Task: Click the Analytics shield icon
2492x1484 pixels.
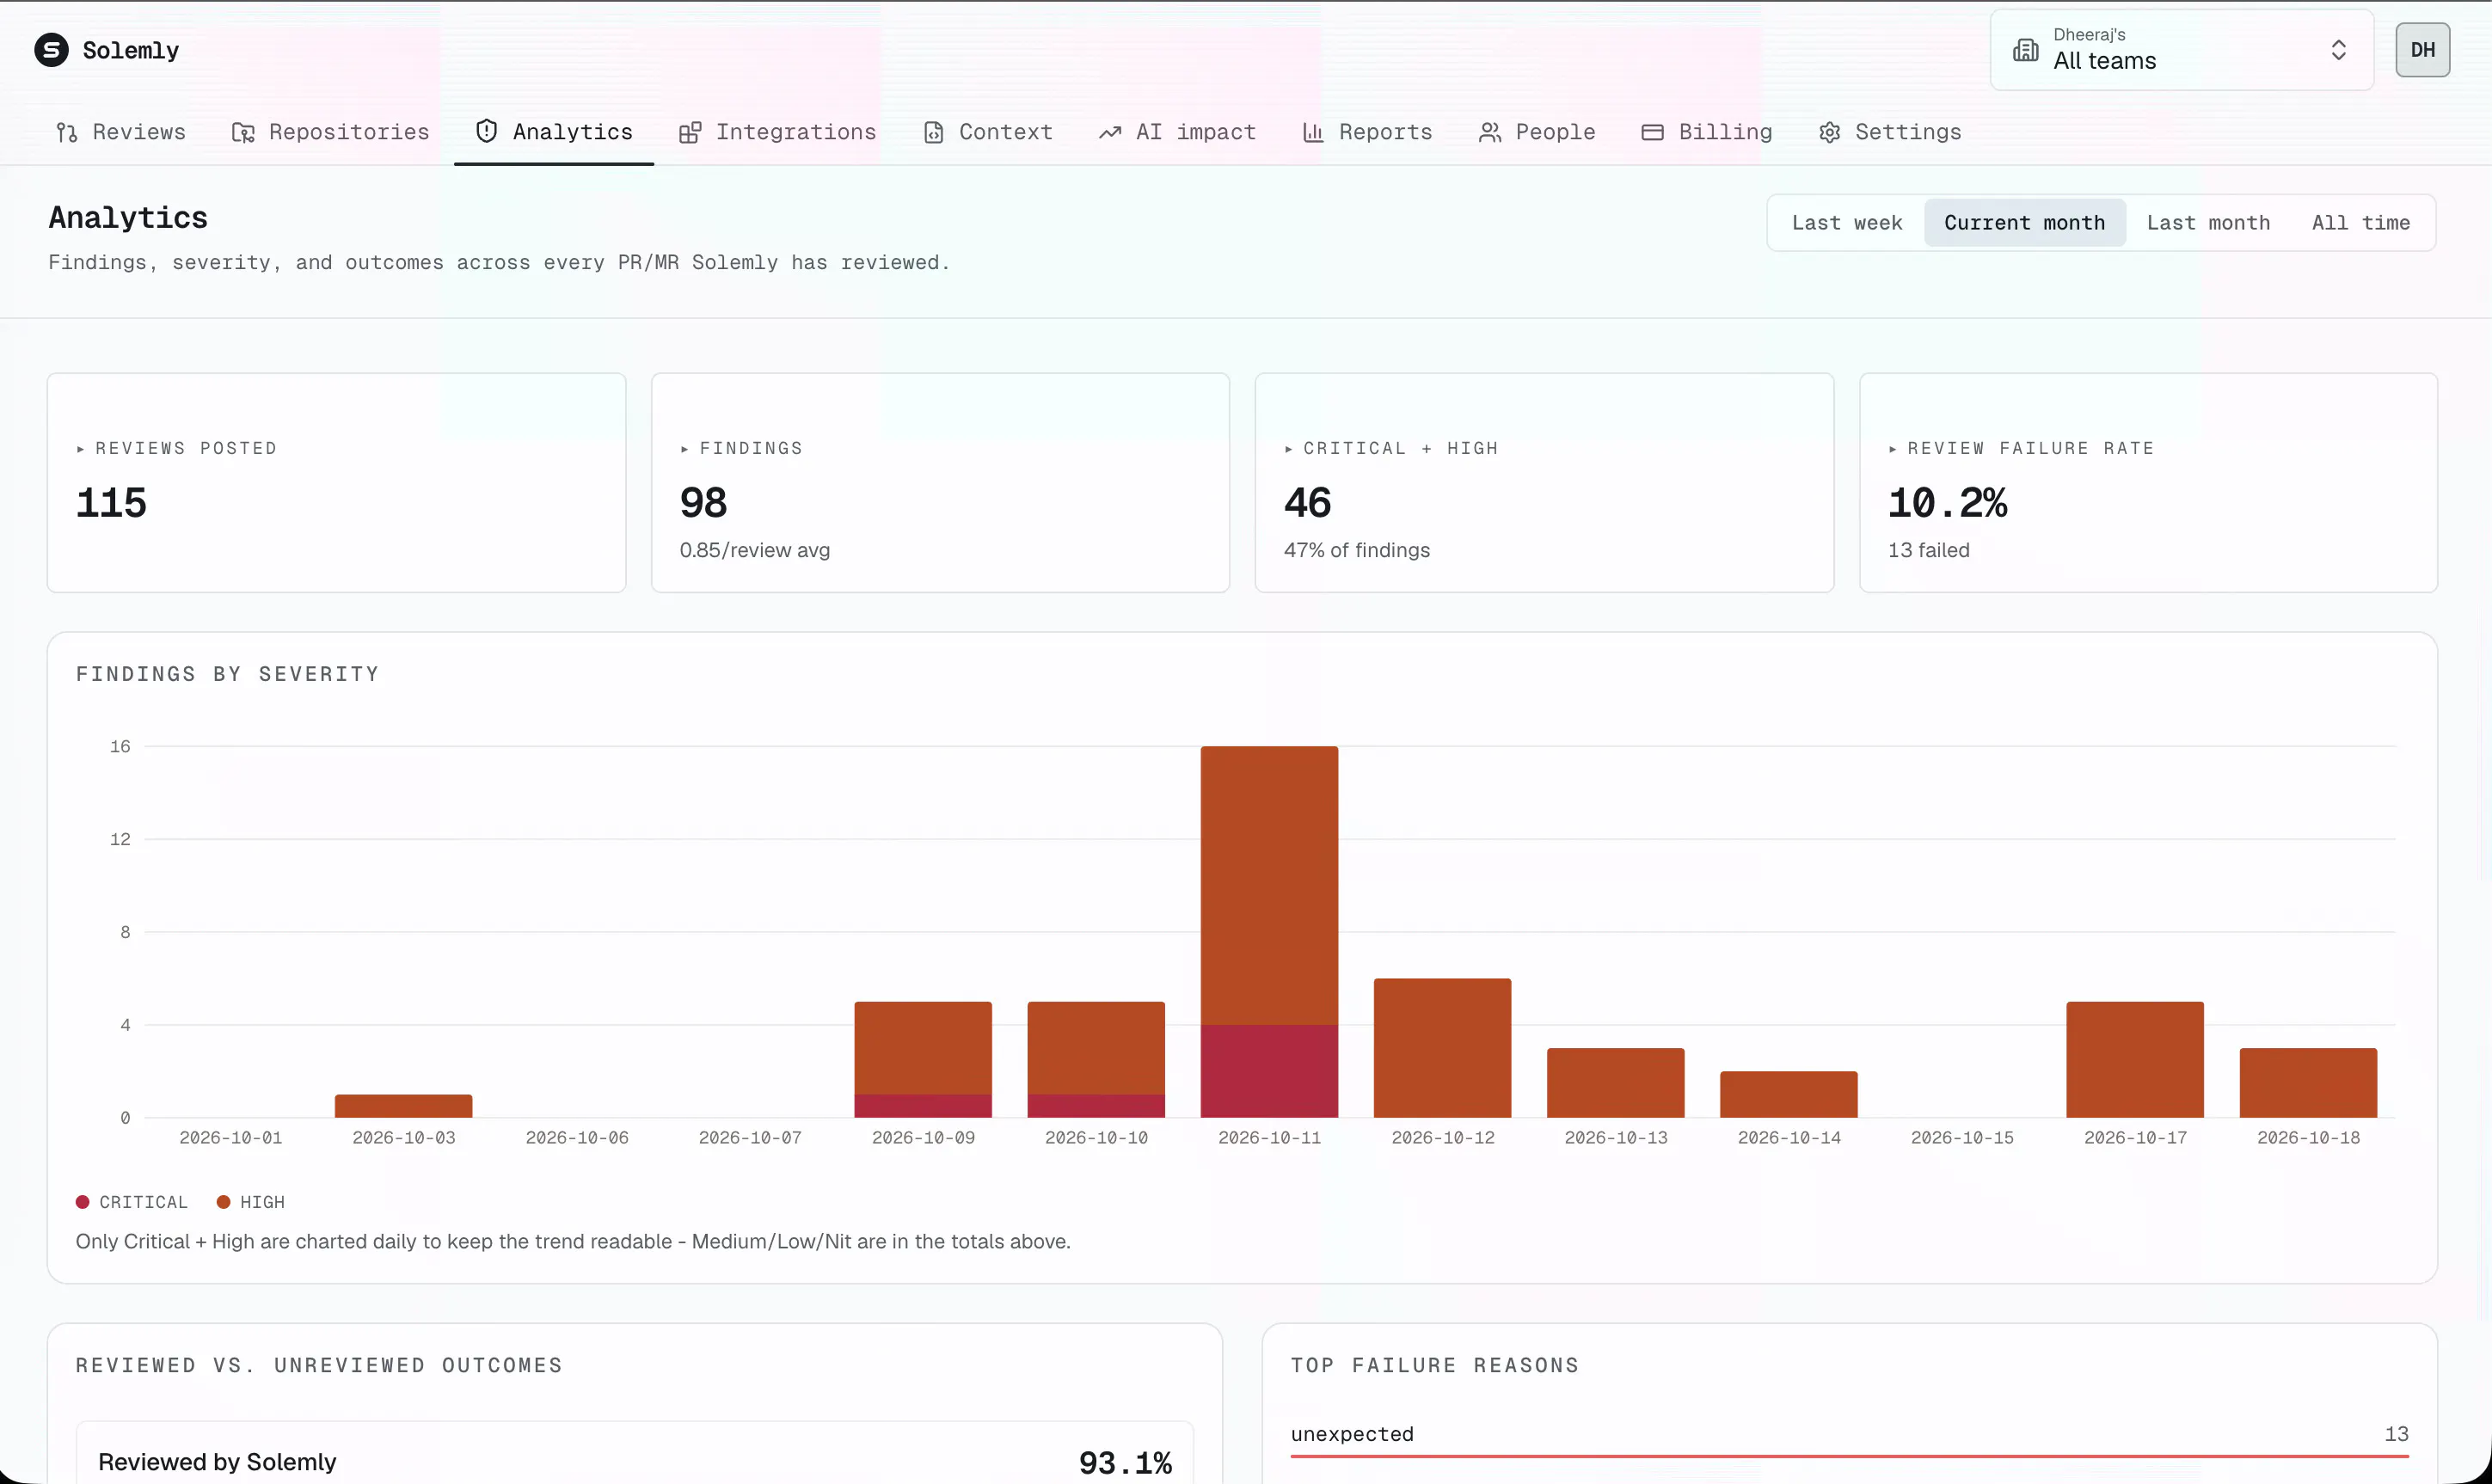Action: [x=486, y=132]
